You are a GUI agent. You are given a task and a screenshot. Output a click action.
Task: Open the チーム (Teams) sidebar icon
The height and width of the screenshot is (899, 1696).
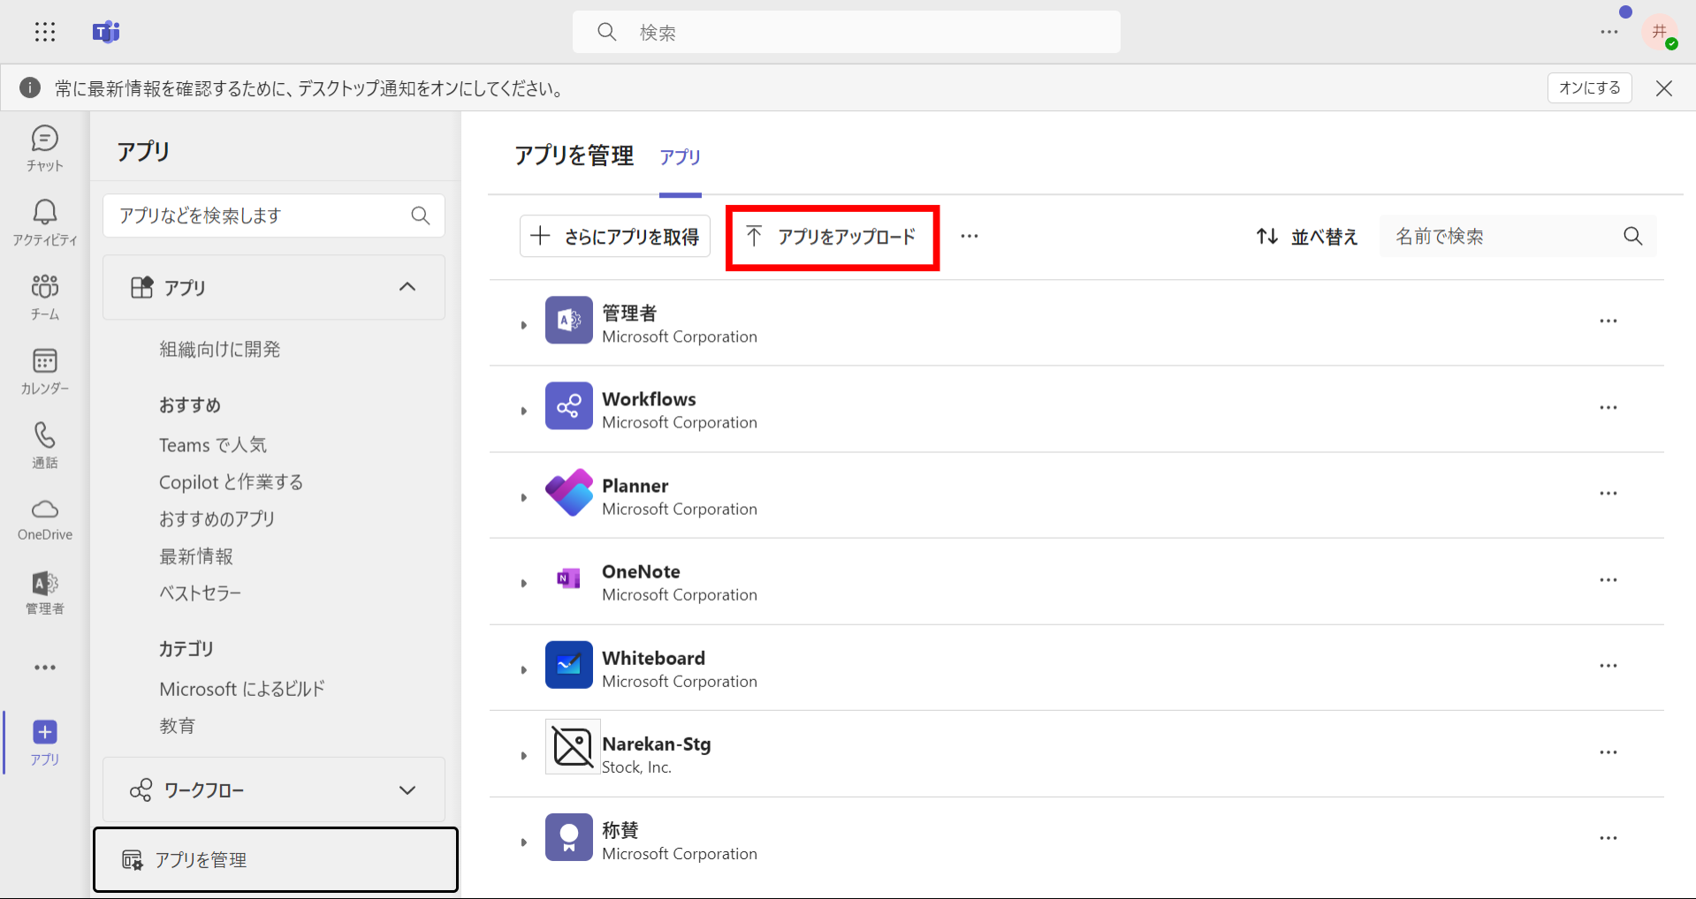(x=45, y=297)
